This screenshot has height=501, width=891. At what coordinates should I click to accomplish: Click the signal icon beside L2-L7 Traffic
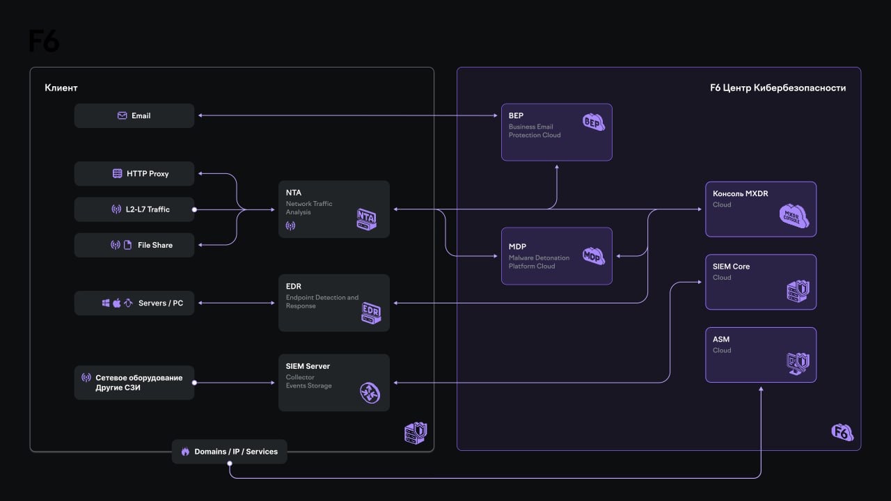pyautogui.click(x=116, y=209)
